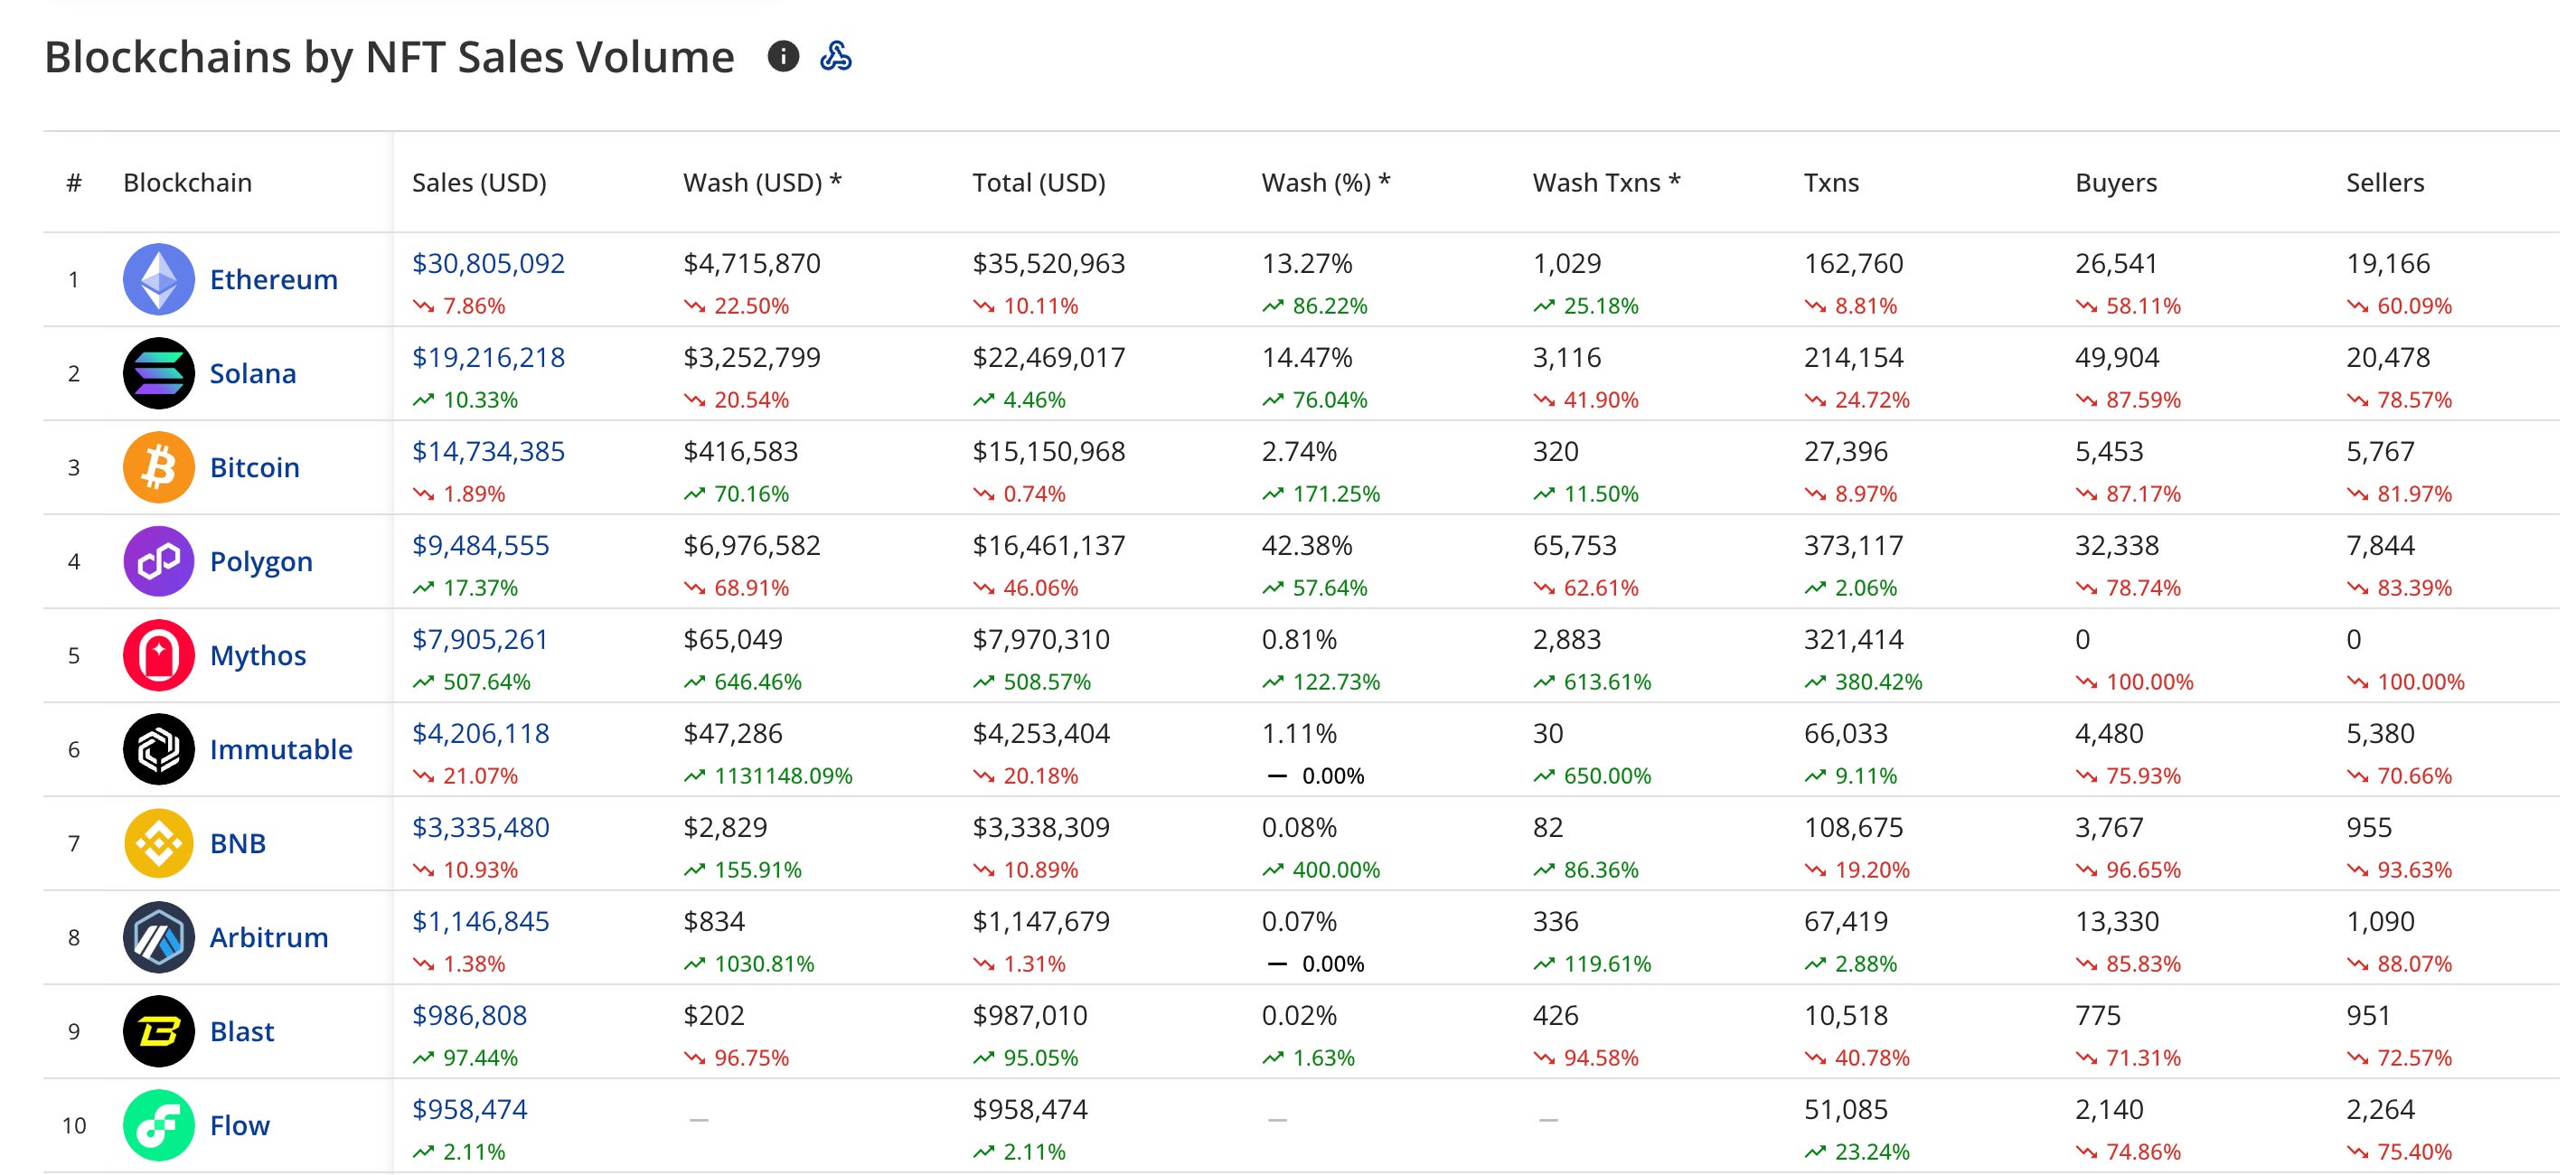Click the Immutable logo icon
Viewport: 2576px width, 1175px height.
(x=158, y=749)
